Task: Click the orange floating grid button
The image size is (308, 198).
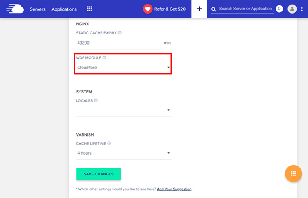Action: 293,173
